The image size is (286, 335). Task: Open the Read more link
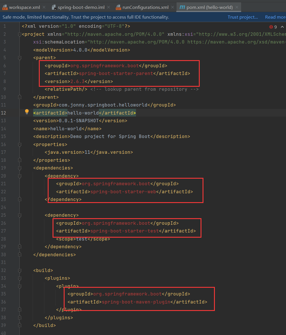(x=275, y=17)
